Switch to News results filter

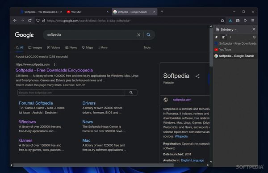71,47
